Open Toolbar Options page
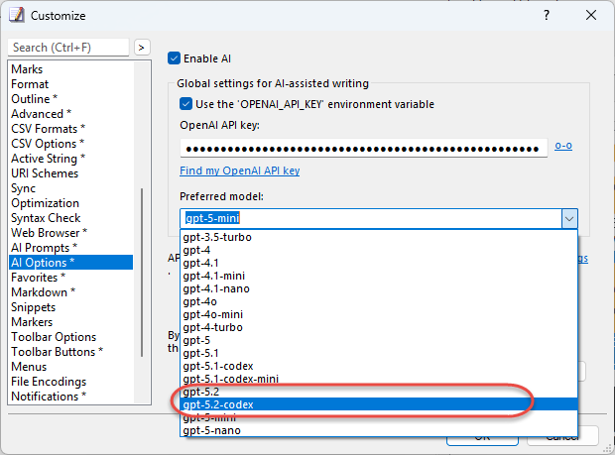Viewport: 615px width, 455px height. click(71, 337)
